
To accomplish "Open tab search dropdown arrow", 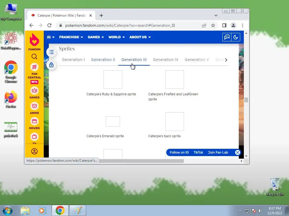I will coord(216,15).
